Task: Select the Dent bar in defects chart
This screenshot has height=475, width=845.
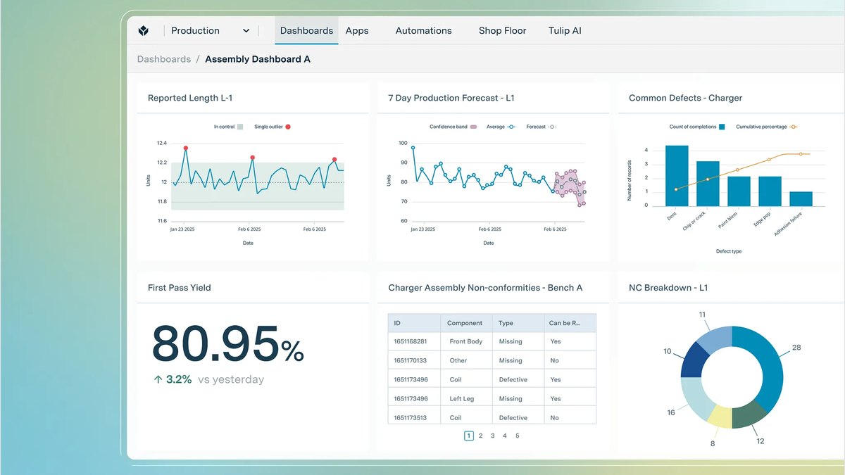Action: click(677, 176)
